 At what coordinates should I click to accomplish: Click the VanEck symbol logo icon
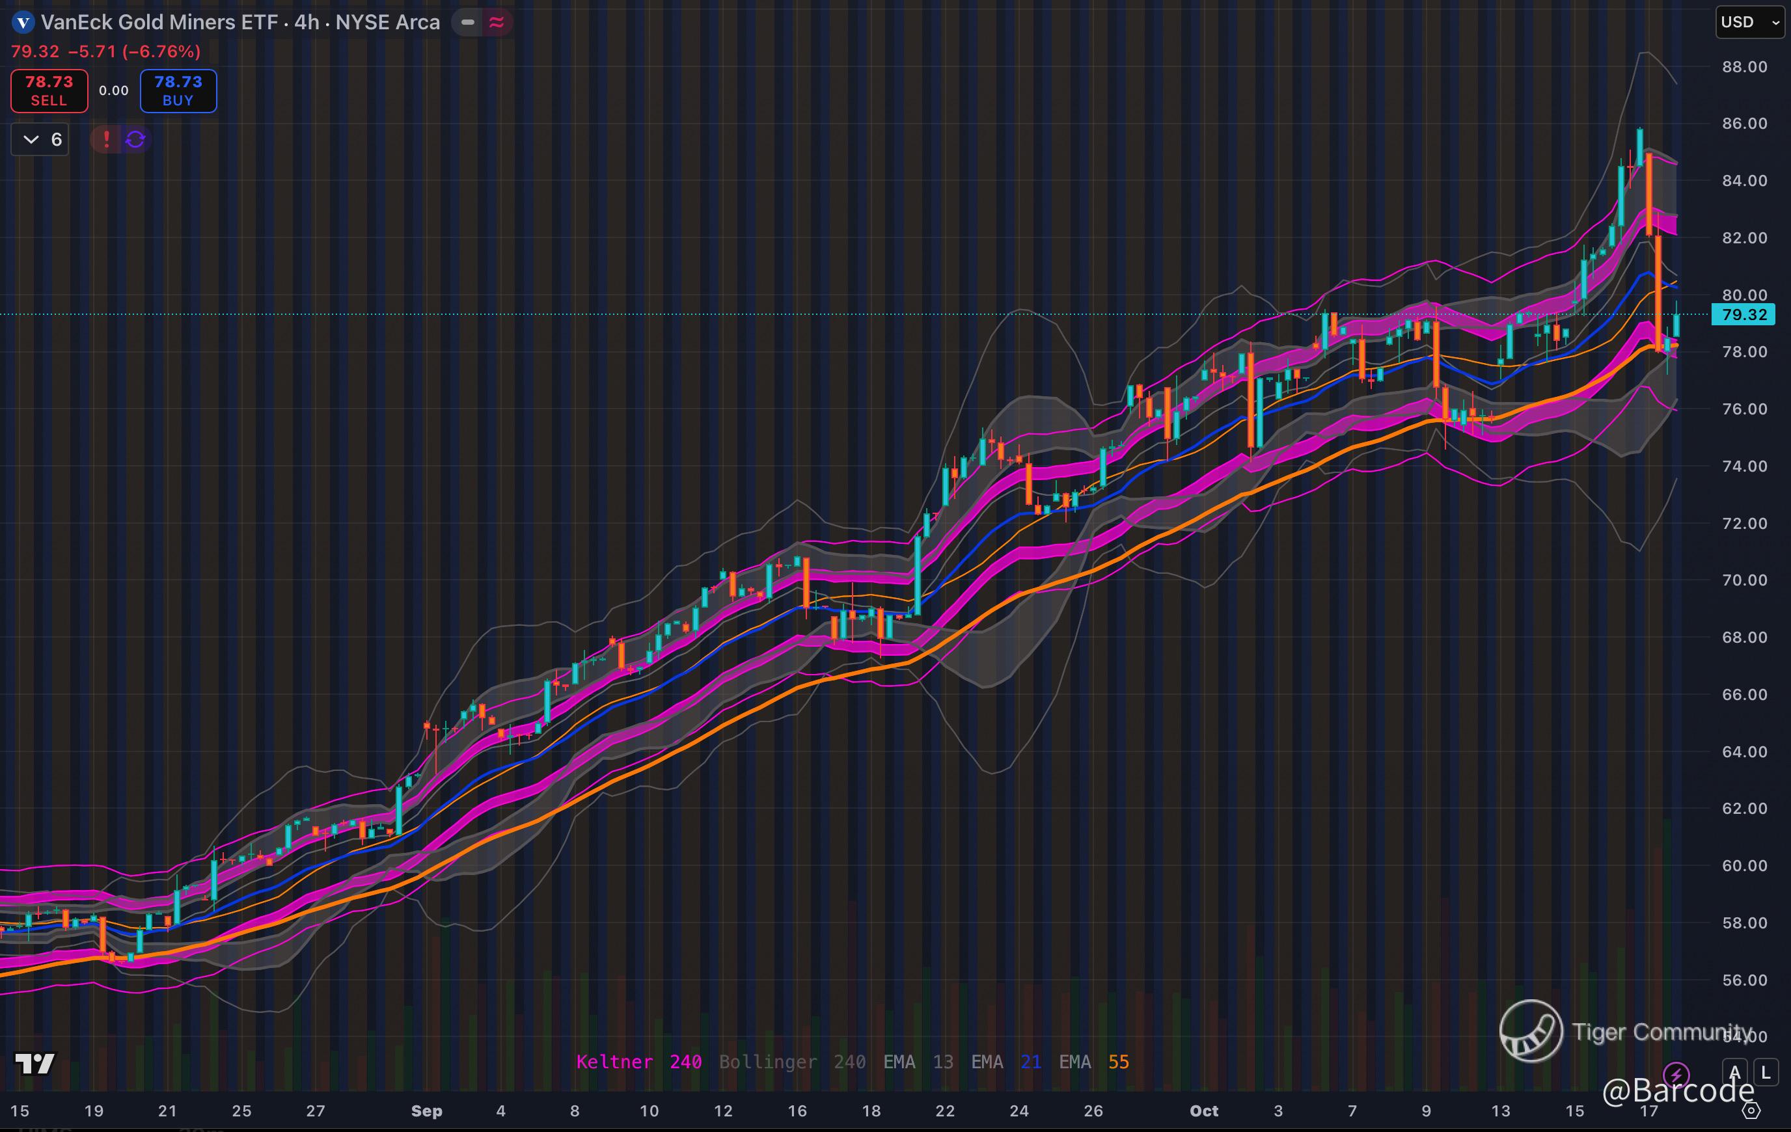coord(23,22)
